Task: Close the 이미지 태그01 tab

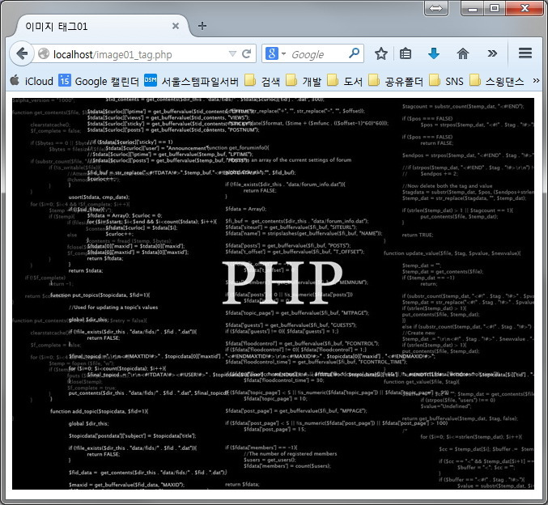Action: click(x=176, y=26)
